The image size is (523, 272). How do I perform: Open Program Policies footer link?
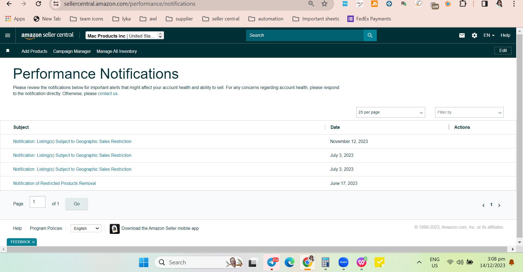tap(46, 228)
